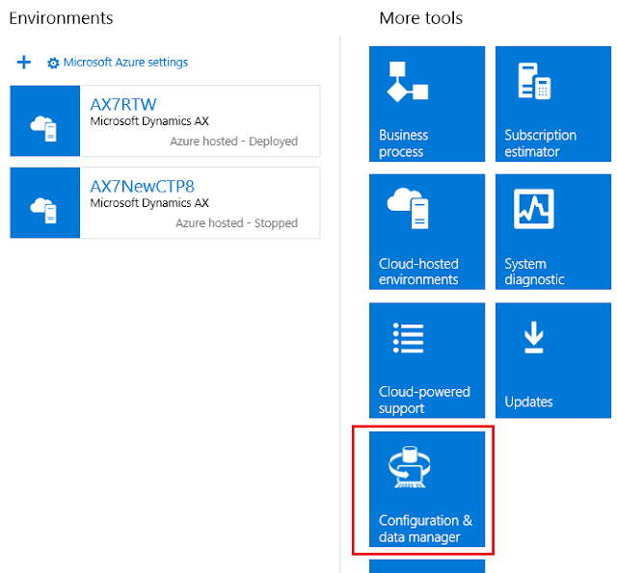617x573 pixels.
Task: Click the AX7NewCTP8 environment cloud icon
Action: (x=44, y=211)
